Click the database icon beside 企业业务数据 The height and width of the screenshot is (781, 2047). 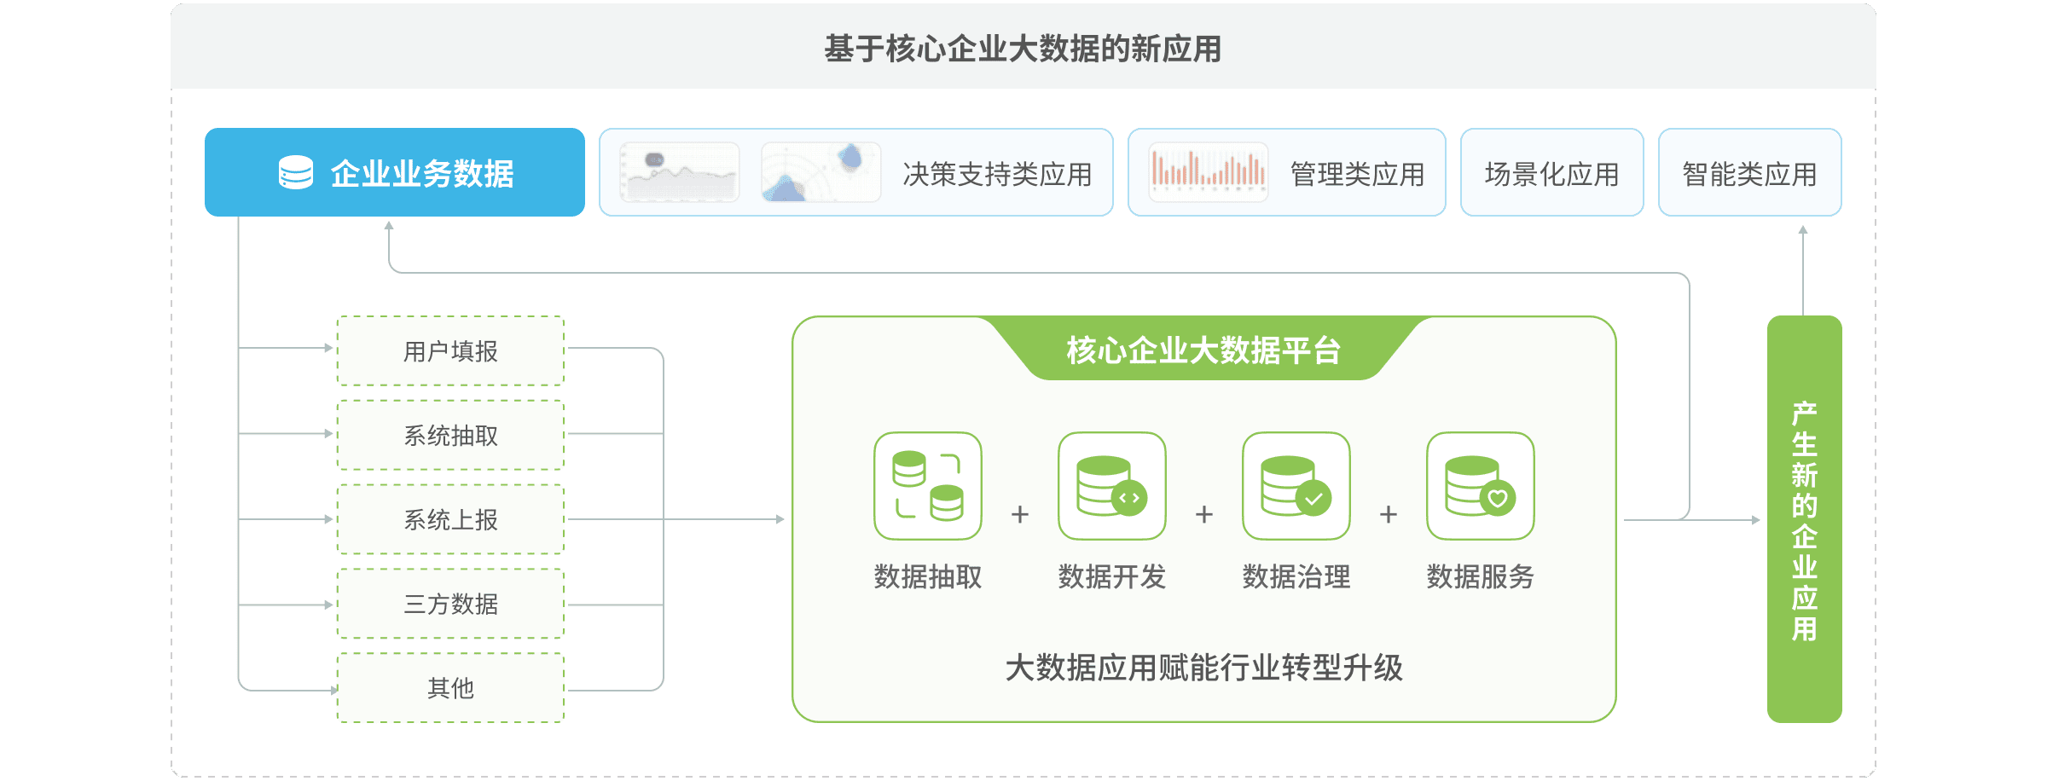click(296, 173)
